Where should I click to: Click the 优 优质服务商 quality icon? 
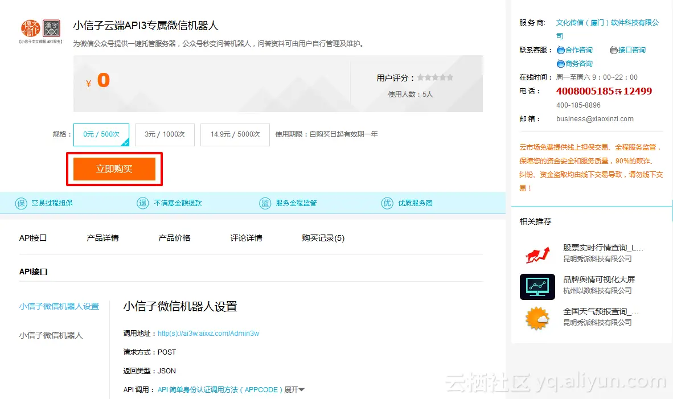click(387, 203)
